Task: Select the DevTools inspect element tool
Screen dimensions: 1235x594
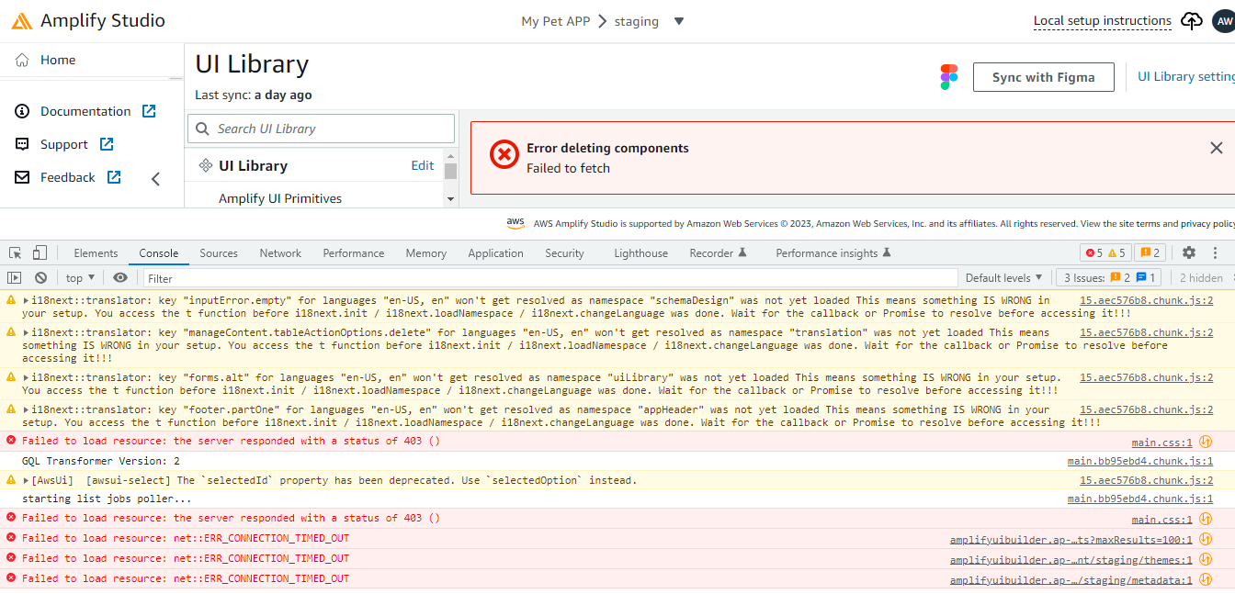Action: (16, 253)
